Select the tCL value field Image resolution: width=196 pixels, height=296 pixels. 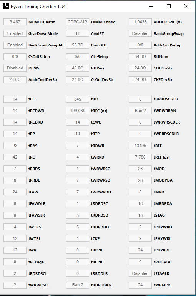(15, 99)
